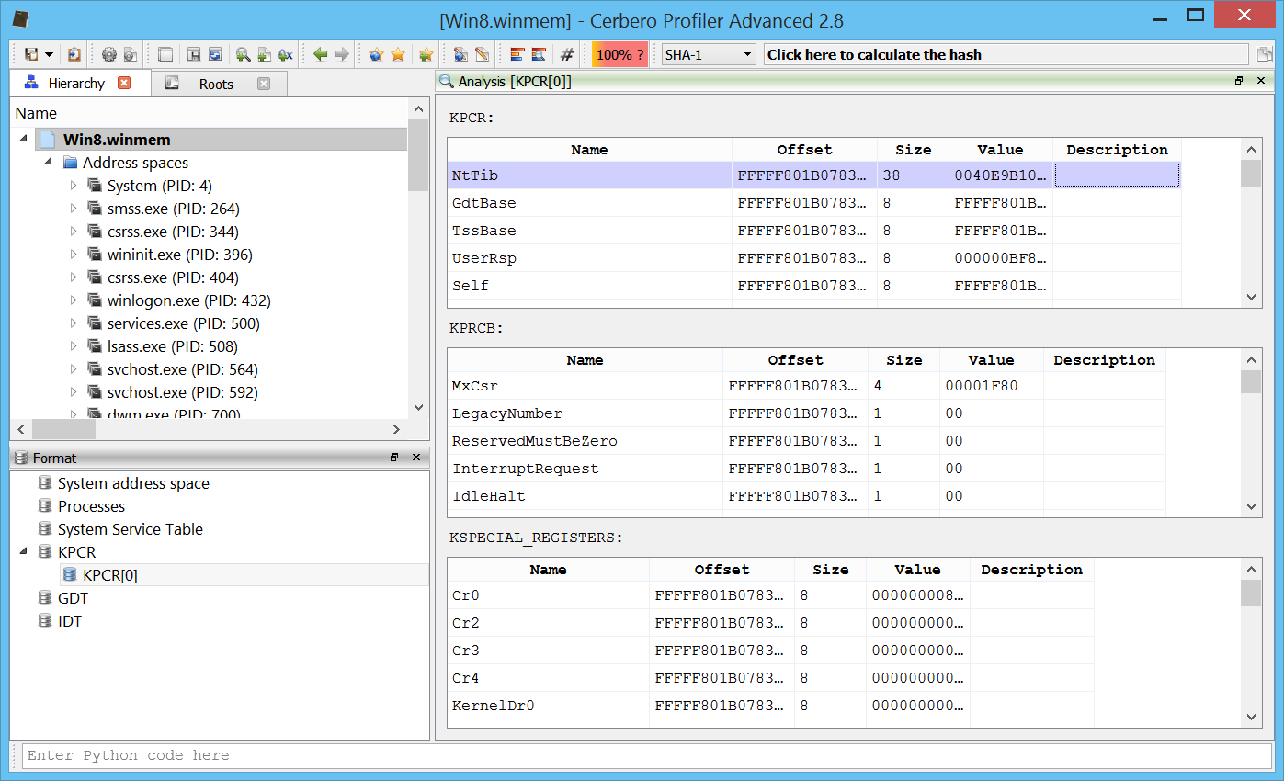Click here to calculate the hash field

(x=1006, y=54)
